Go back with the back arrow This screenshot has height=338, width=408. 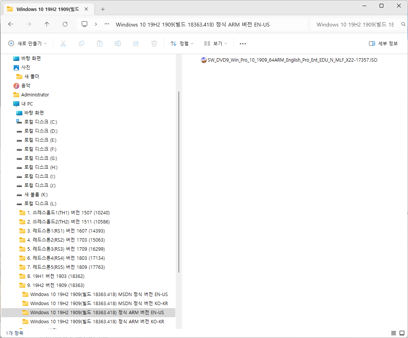pyautogui.click(x=11, y=24)
